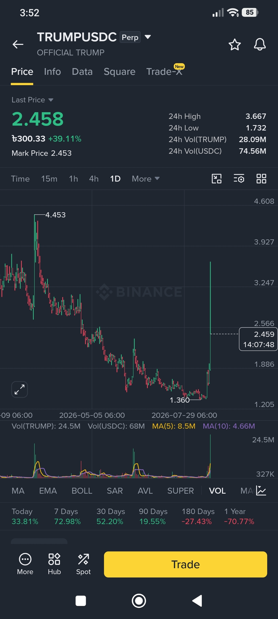Select the 15m chart interval
Viewport: 278px width, 619px height.
click(x=49, y=178)
